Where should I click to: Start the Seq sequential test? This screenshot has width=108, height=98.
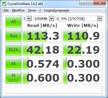click(13, 36)
